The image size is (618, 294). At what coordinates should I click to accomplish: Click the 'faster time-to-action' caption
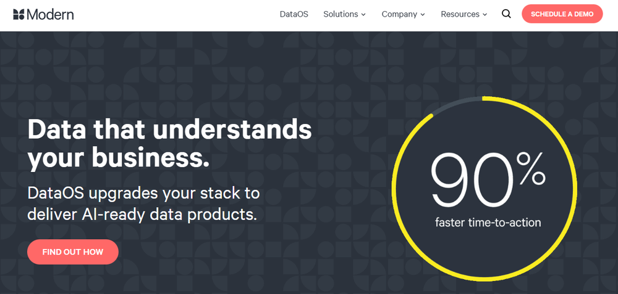coord(488,222)
